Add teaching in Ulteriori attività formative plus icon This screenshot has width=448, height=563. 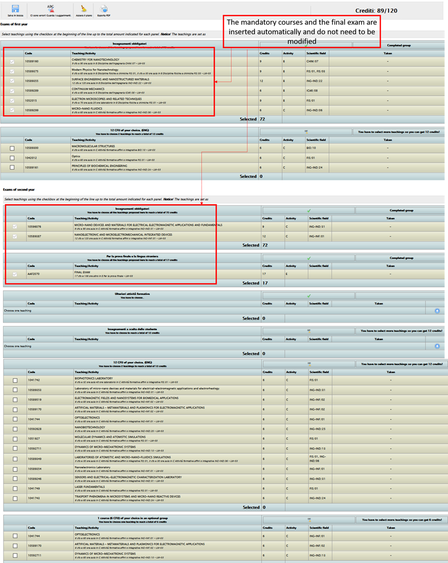click(x=437, y=311)
